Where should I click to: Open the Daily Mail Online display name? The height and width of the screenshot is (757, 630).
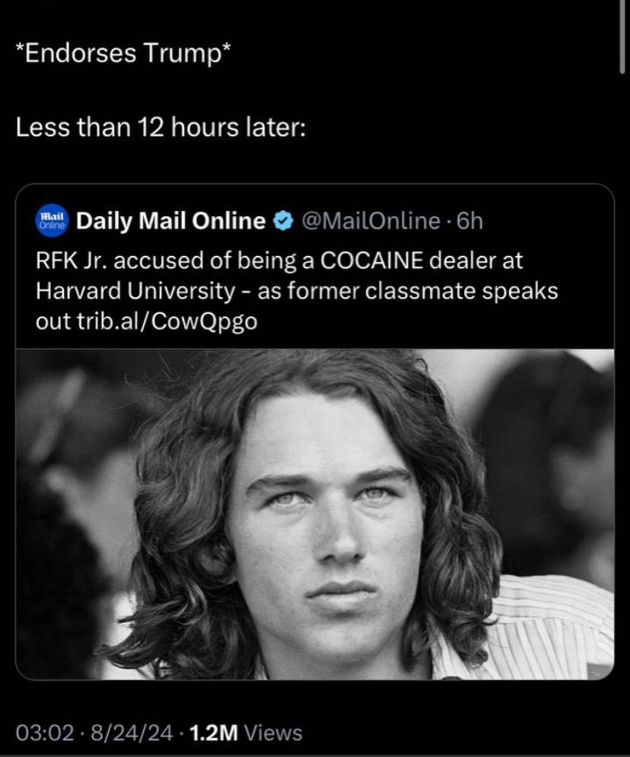tap(170, 221)
